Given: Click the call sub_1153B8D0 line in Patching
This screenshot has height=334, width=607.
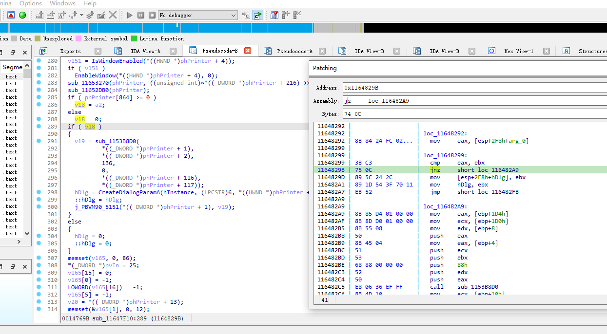Looking at the screenshot, I should click(x=460, y=287).
